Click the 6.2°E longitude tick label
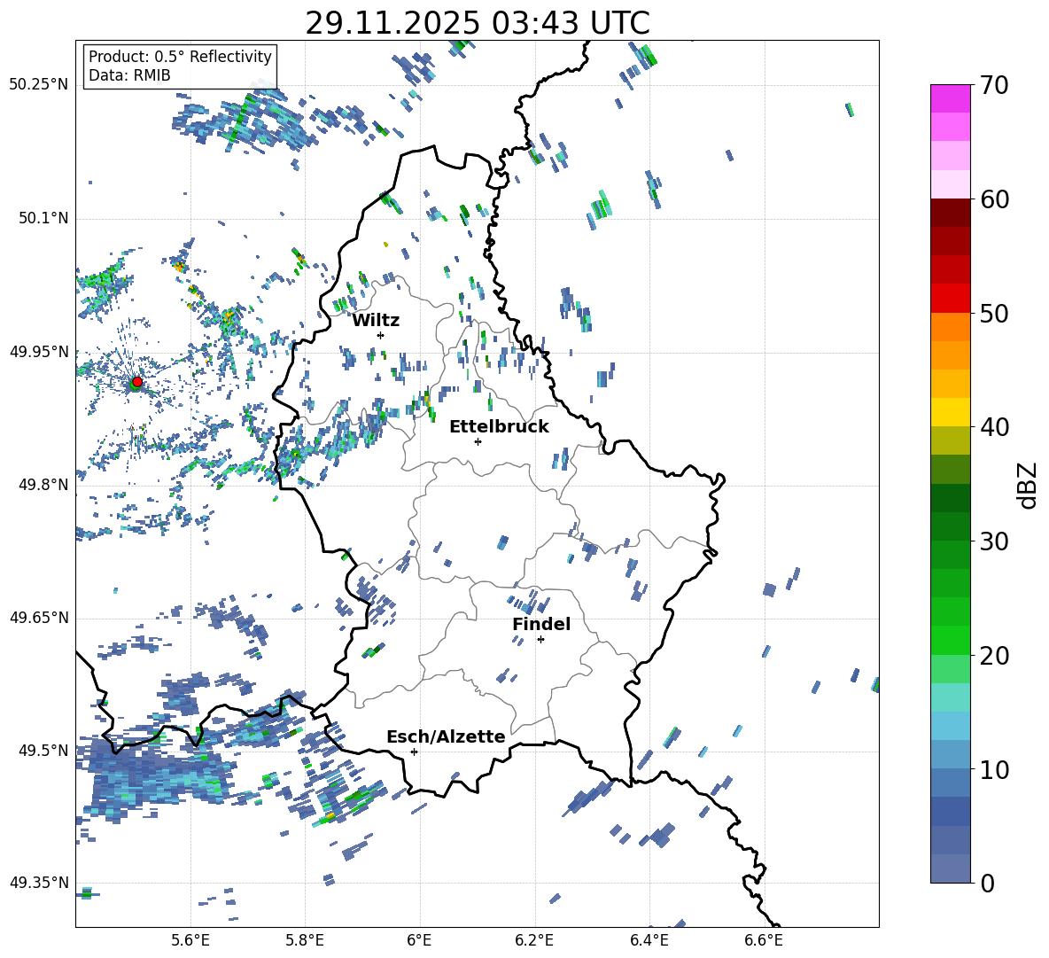Screen dimensions: 1049x958 tap(534, 939)
